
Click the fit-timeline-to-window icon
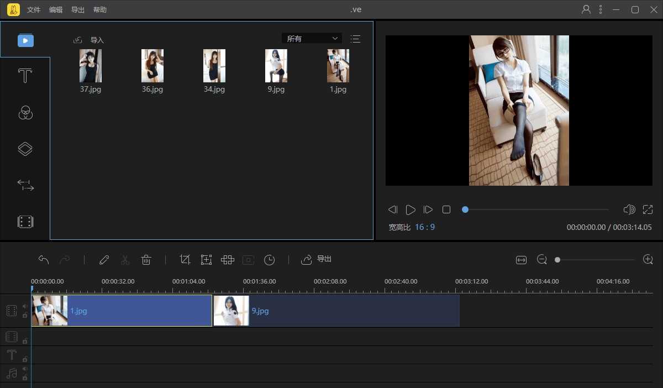coord(521,260)
